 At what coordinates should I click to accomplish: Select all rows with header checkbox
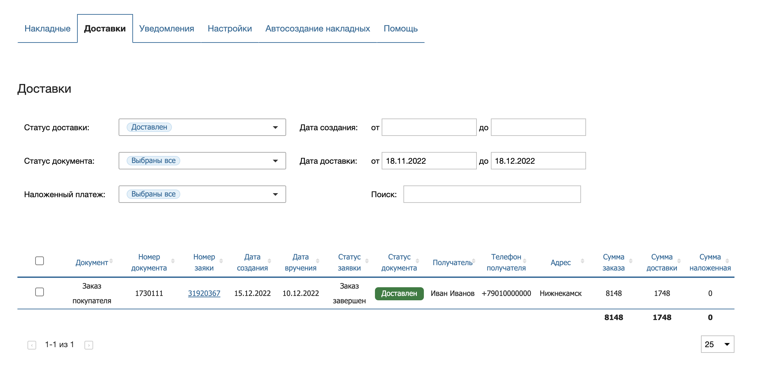pyautogui.click(x=39, y=261)
